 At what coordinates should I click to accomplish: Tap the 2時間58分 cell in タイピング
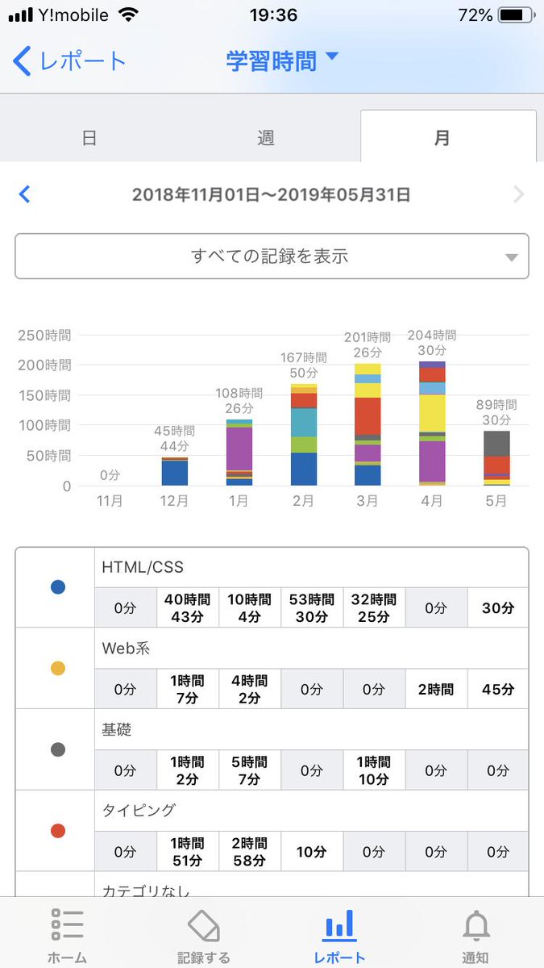(250, 851)
